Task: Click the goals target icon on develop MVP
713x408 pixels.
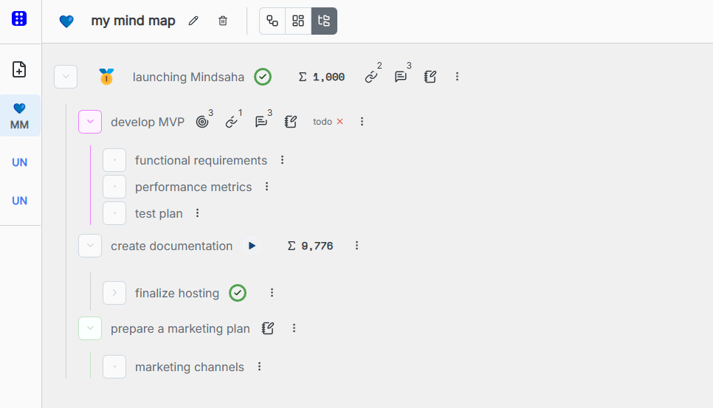Action: [x=202, y=122]
